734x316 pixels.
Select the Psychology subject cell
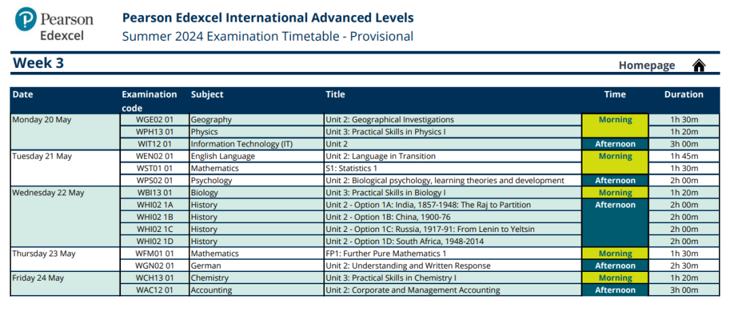(256, 180)
